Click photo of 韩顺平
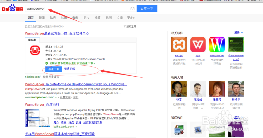This screenshot has width=263, height=138. [x=236, y=89]
